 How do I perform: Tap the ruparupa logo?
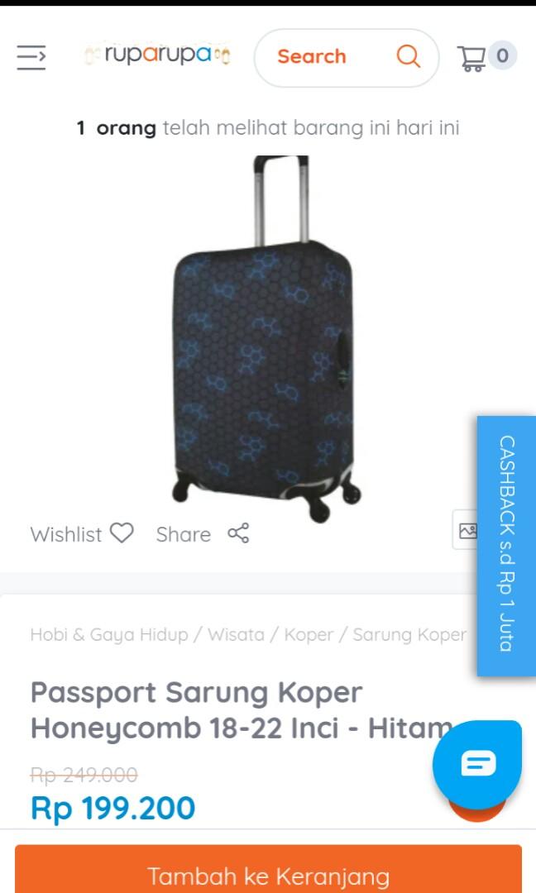point(157,55)
